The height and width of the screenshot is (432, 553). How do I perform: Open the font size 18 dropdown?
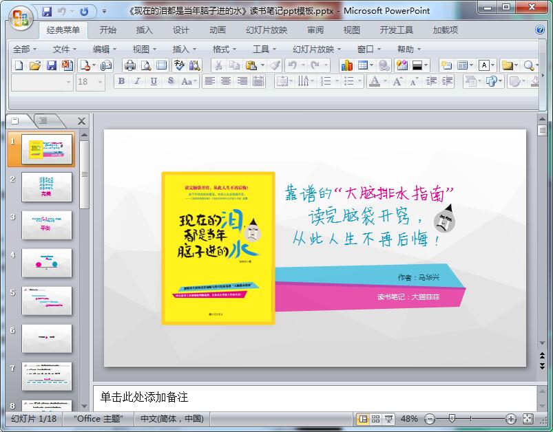click(100, 82)
